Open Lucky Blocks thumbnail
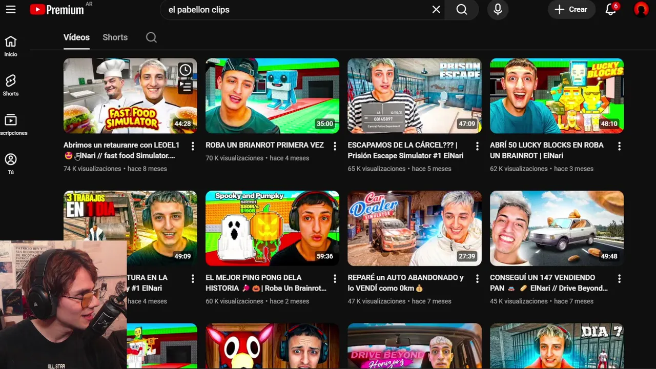The height and width of the screenshot is (369, 656). click(557, 96)
